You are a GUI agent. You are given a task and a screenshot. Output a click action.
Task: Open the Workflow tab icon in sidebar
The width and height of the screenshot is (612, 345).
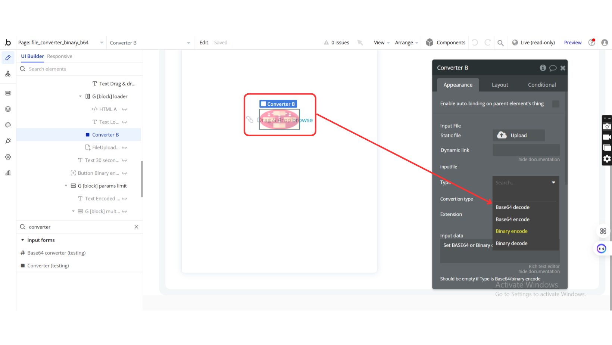coord(8,74)
